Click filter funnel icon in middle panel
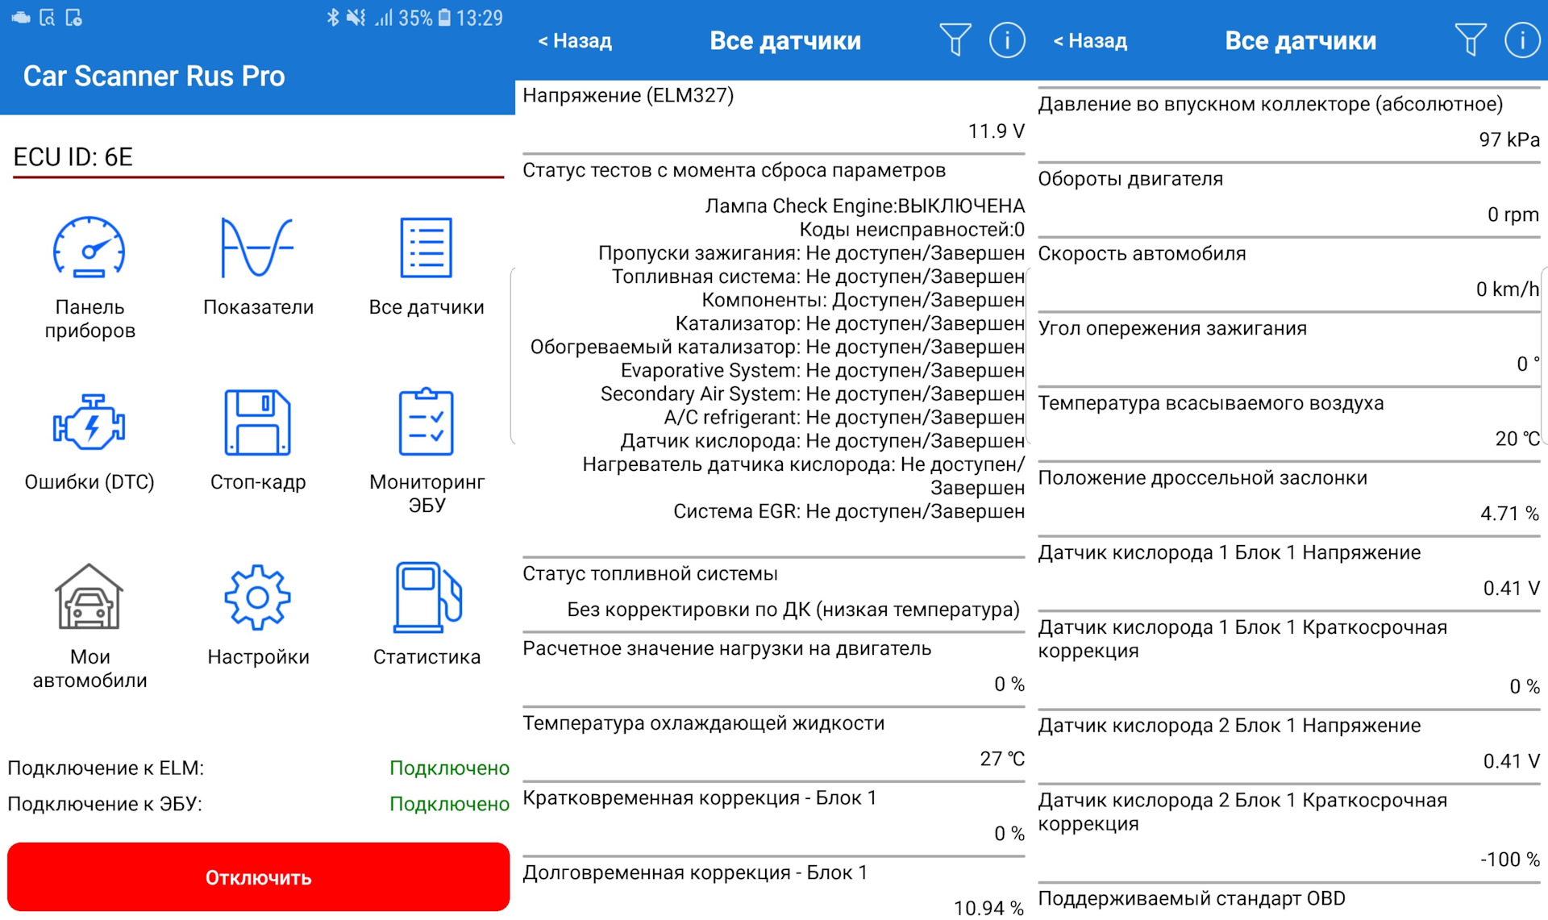 [955, 40]
